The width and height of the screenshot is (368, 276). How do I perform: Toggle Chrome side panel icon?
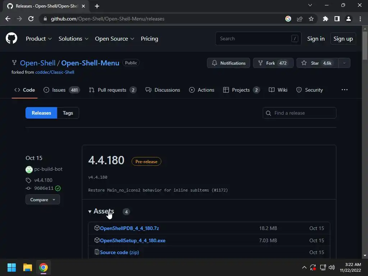tap(337, 19)
